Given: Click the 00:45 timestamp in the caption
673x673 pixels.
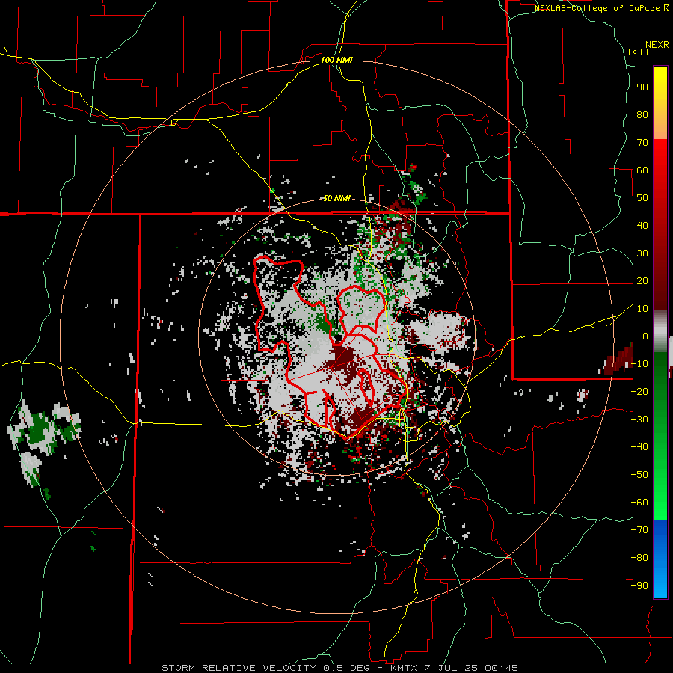Looking at the screenshot, I should 501,668.
